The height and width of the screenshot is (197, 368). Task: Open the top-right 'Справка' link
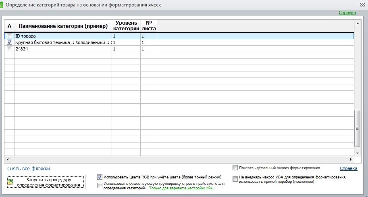point(347,13)
